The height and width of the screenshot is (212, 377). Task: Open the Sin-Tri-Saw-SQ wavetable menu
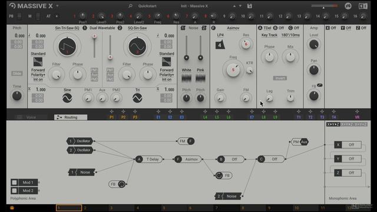67,28
